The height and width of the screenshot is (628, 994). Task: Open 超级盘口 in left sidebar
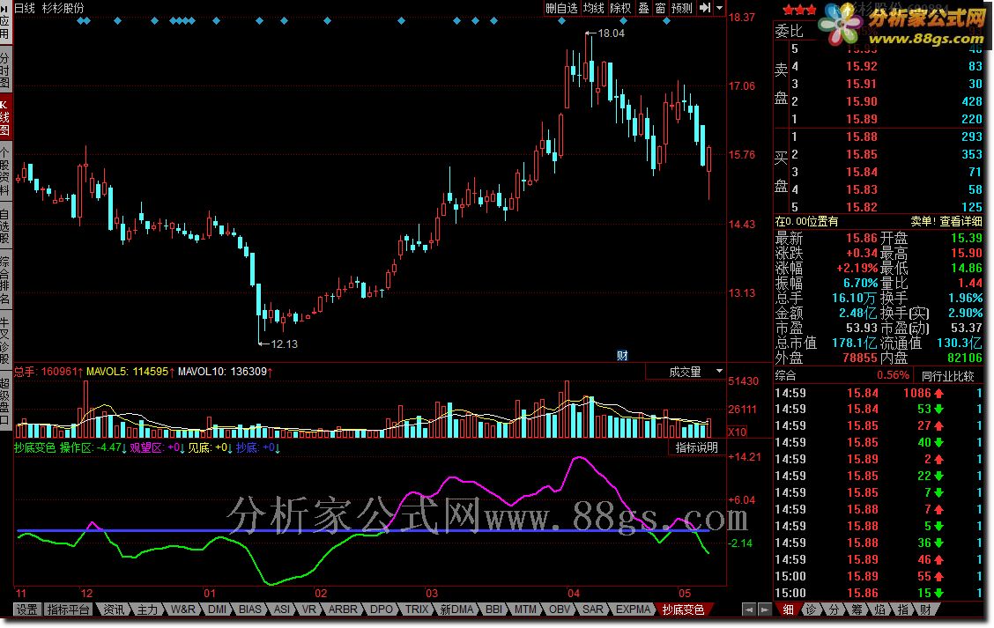[5, 401]
